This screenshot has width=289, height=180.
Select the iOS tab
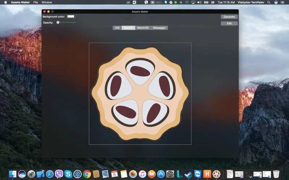(x=117, y=28)
